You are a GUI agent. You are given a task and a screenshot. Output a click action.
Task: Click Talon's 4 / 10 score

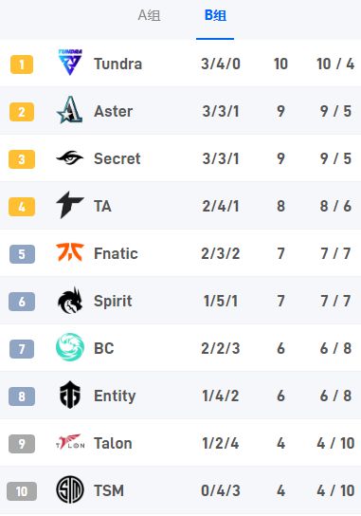(x=335, y=443)
